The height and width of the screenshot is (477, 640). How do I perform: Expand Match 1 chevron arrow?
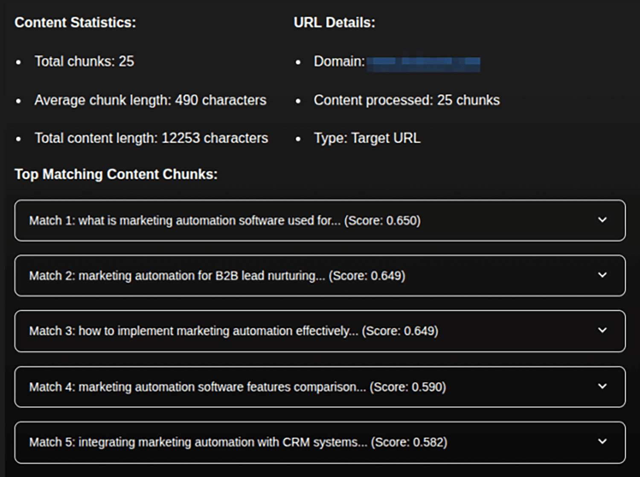point(602,220)
